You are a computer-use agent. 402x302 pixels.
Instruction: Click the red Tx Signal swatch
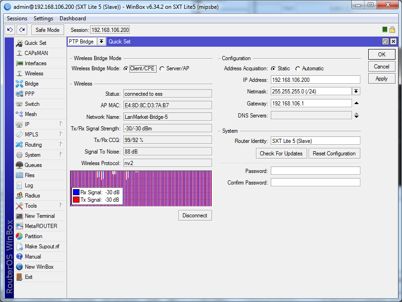point(76,200)
